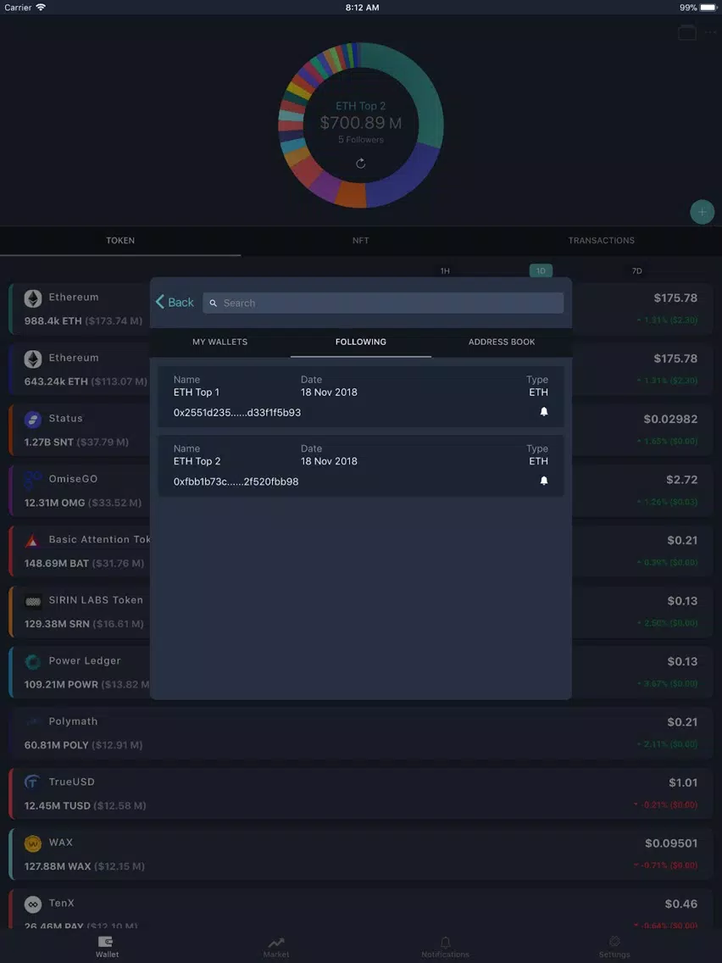Click the Ethereum logo for 643.24k ETH
Viewport: 722px width, 963px height.
(33, 359)
